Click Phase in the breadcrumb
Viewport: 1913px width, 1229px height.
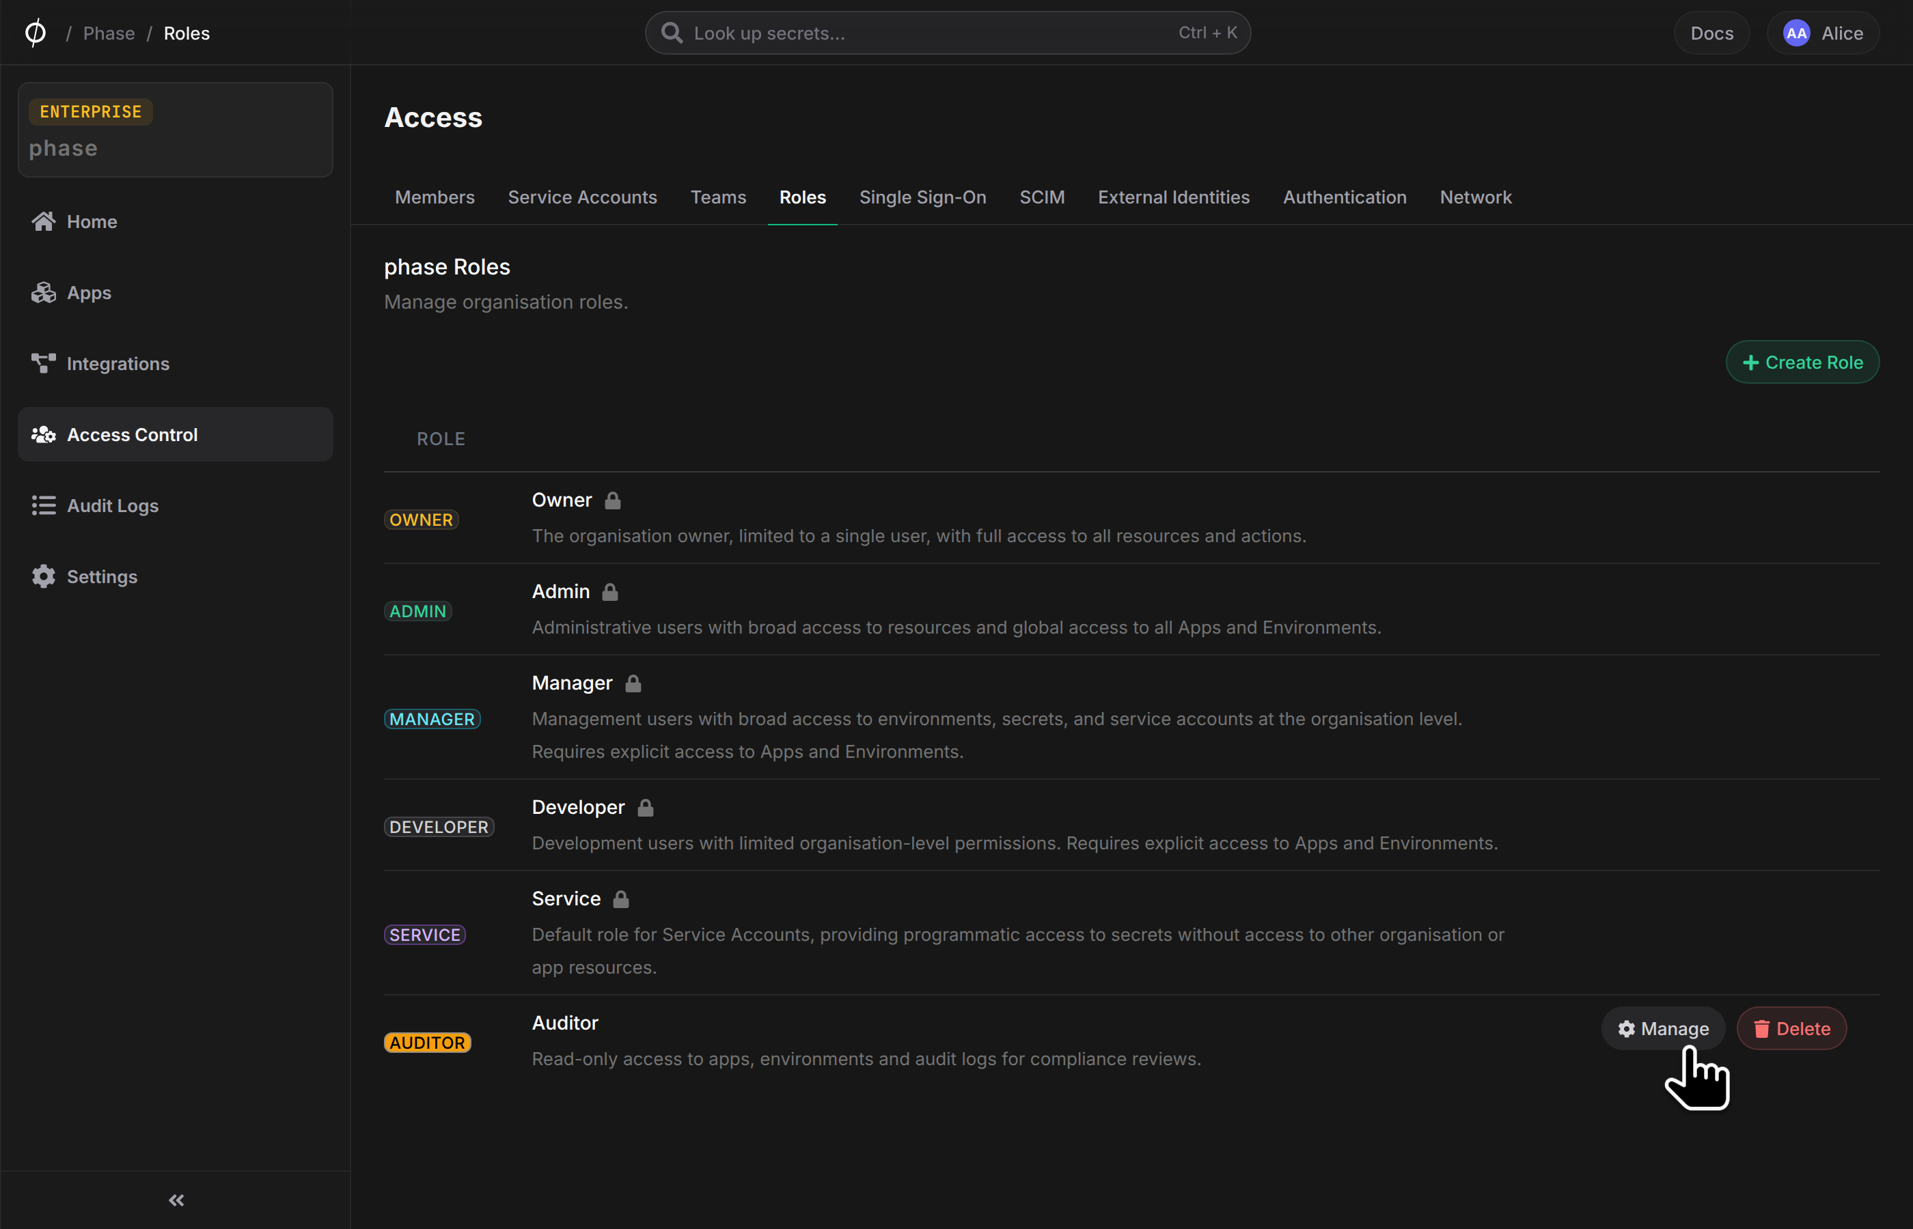109,33
